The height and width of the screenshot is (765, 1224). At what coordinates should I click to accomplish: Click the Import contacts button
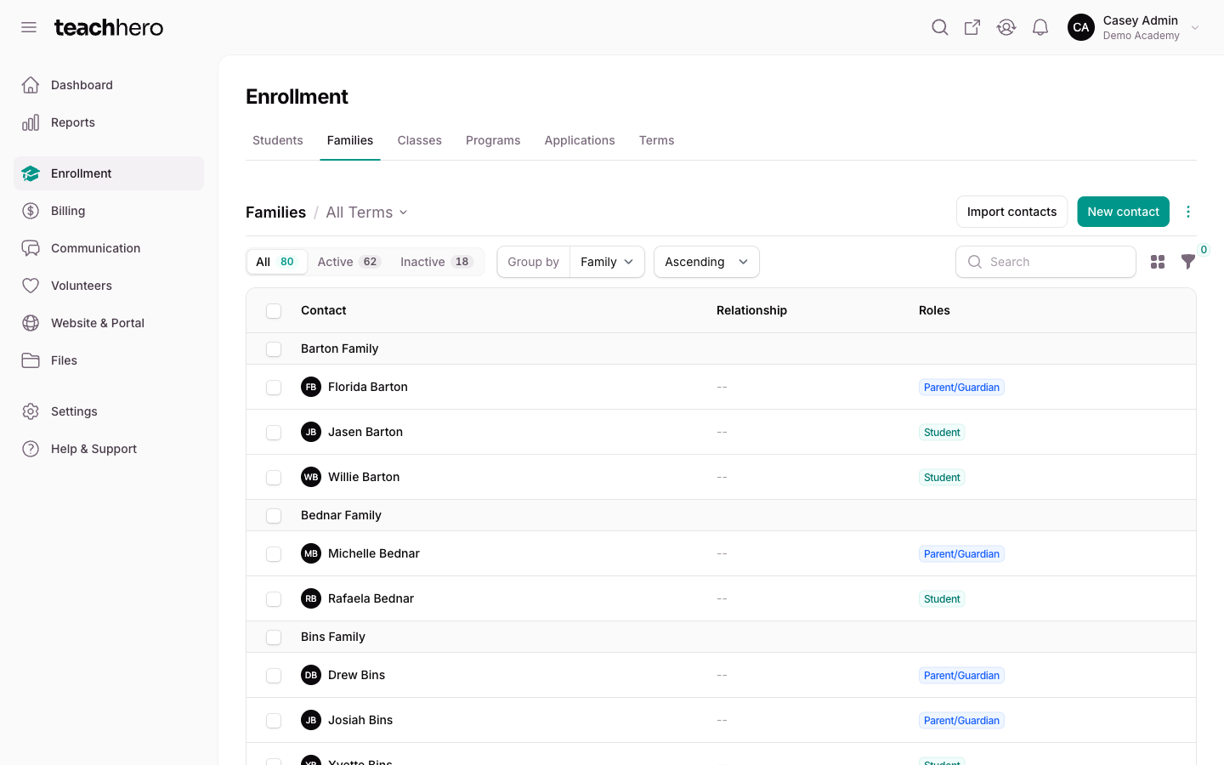pyautogui.click(x=1011, y=212)
